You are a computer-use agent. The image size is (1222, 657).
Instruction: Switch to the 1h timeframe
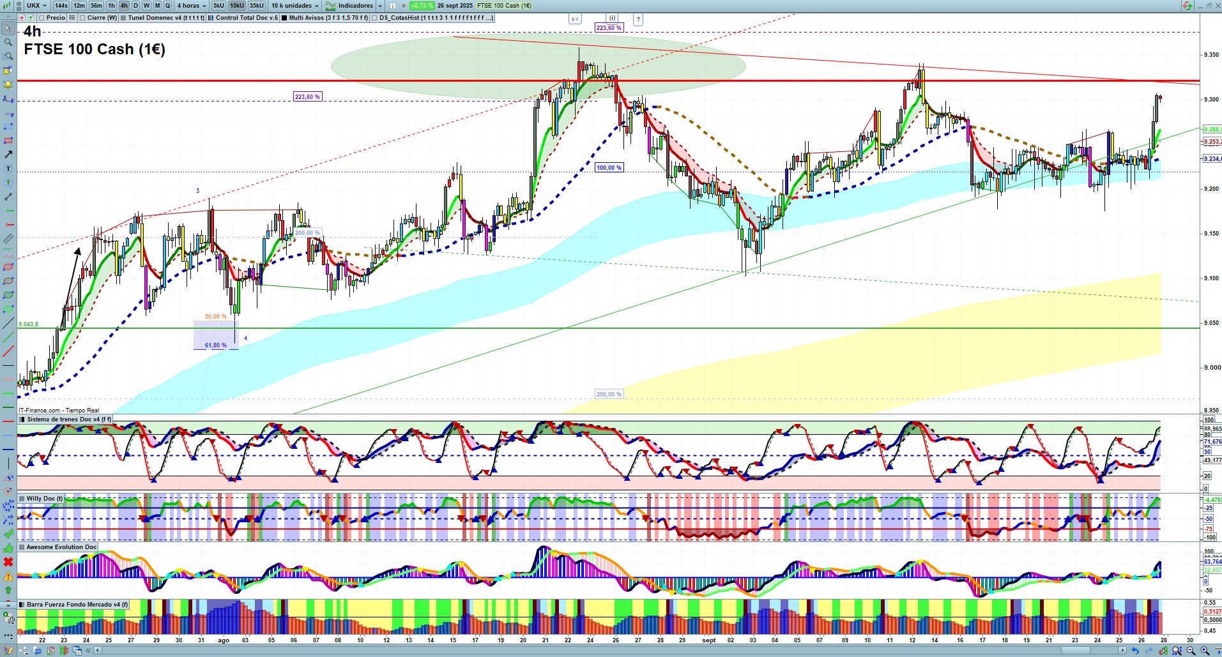coord(112,6)
